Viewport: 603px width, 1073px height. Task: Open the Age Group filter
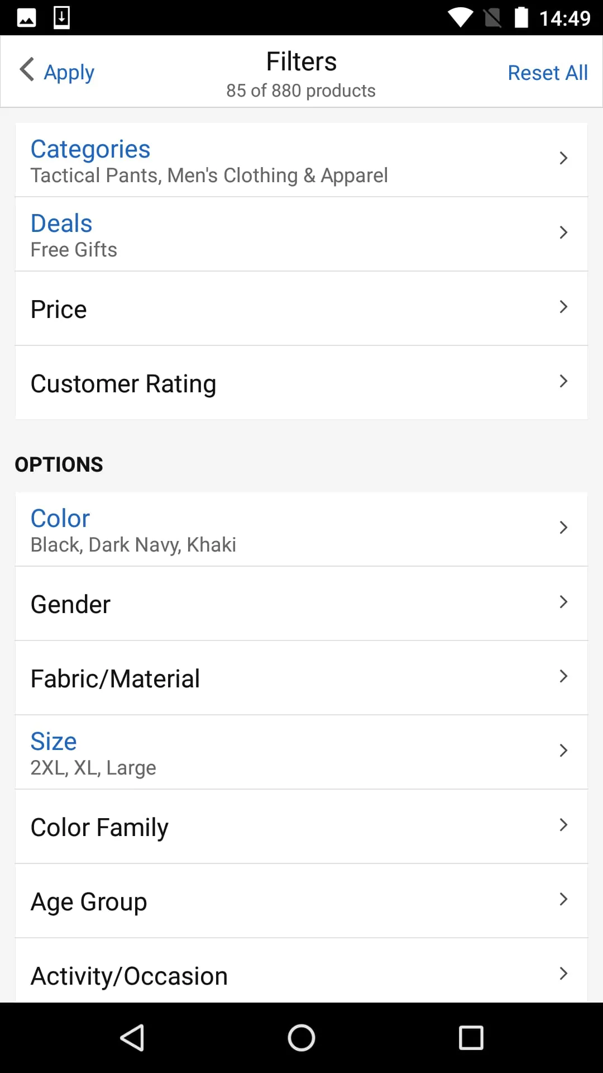(301, 901)
